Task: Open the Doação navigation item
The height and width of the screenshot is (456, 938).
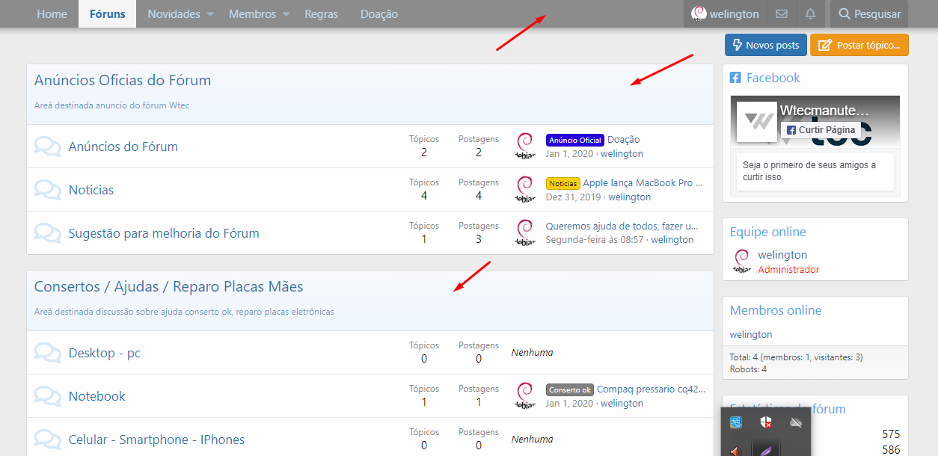Action: 379,14
